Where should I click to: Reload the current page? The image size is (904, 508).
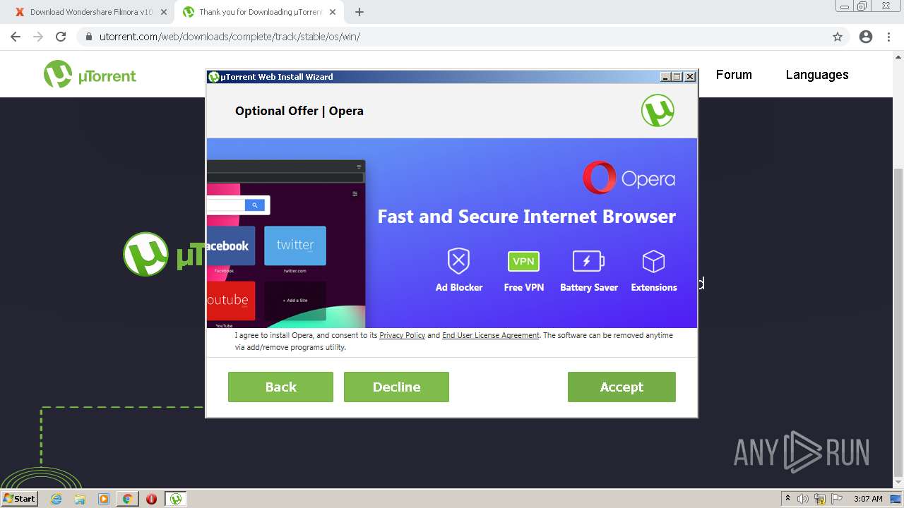pyautogui.click(x=61, y=37)
